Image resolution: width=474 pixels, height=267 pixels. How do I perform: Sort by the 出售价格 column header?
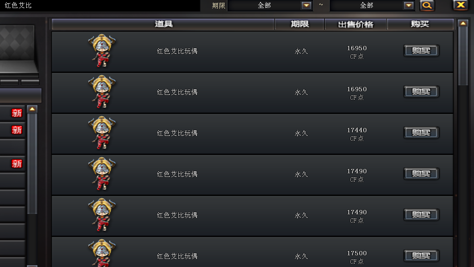(356, 24)
